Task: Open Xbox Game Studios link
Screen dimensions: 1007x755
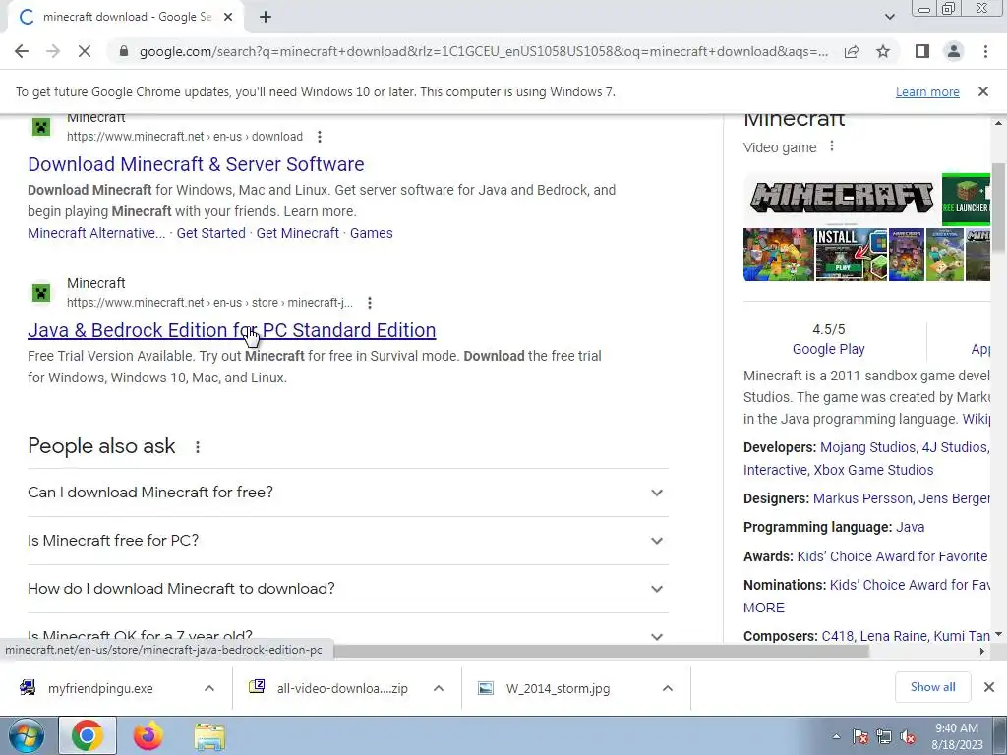Action: point(873,470)
